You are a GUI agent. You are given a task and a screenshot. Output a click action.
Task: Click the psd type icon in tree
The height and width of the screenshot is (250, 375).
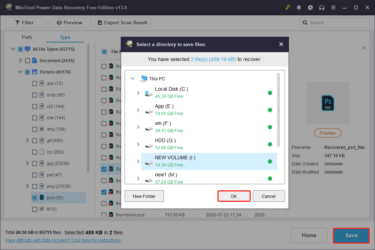point(42,197)
